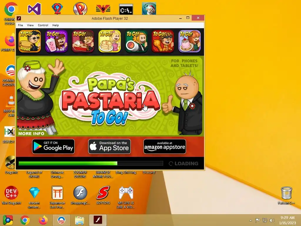Image resolution: width=301 pixels, height=226 pixels.
Task: Open the Japanese Loli Por... icon
Action: pos(57,197)
